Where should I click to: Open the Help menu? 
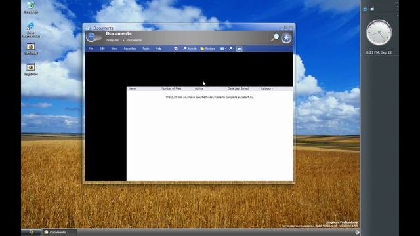(x=159, y=49)
